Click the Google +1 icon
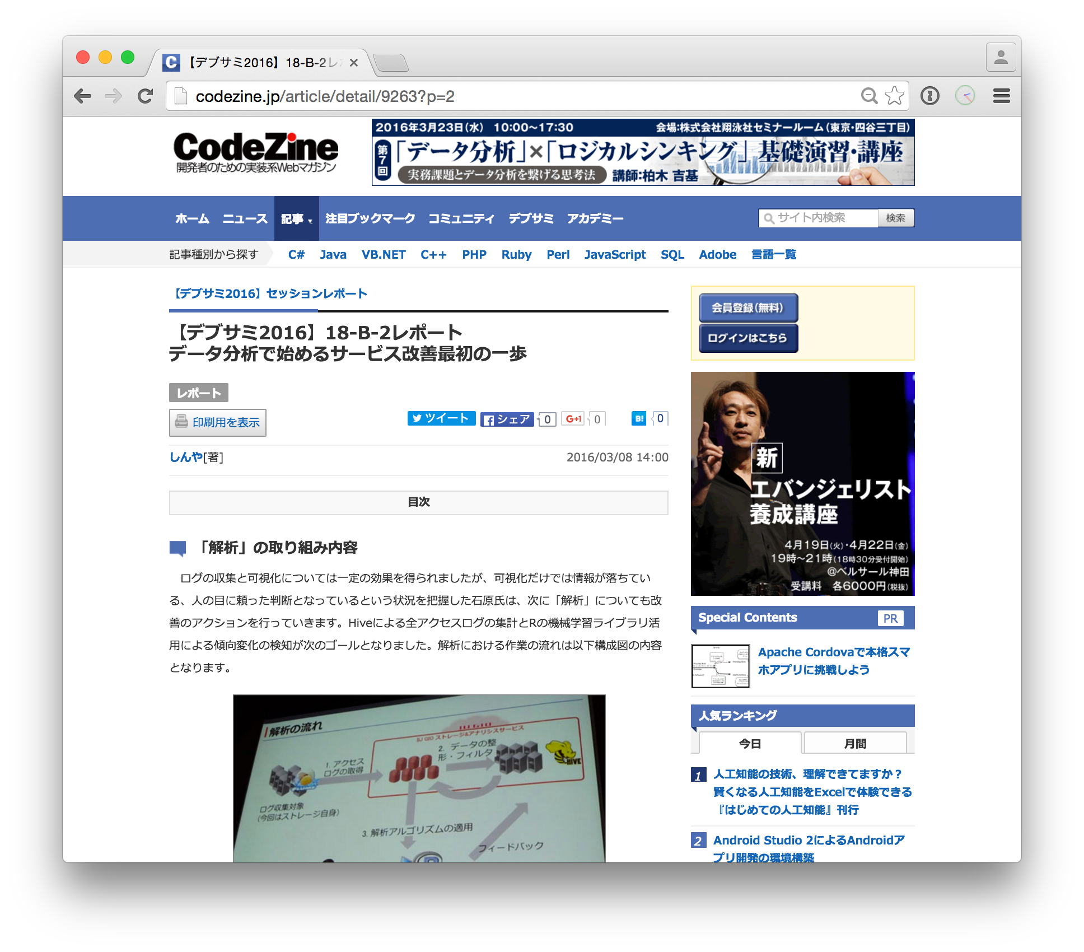Image resolution: width=1084 pixels, height=952 pixels. tap(573, 418)
